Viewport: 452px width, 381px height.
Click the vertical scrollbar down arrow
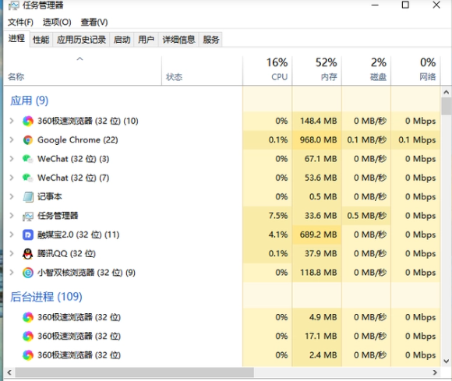pos(447,361)
